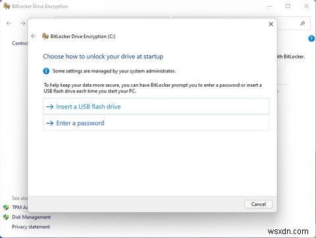The height and width of the screenshot is (238, 316).
Task: Click the 'Choose how to unlock your drive at startup' heading
Action: click(x=103, y=57)
